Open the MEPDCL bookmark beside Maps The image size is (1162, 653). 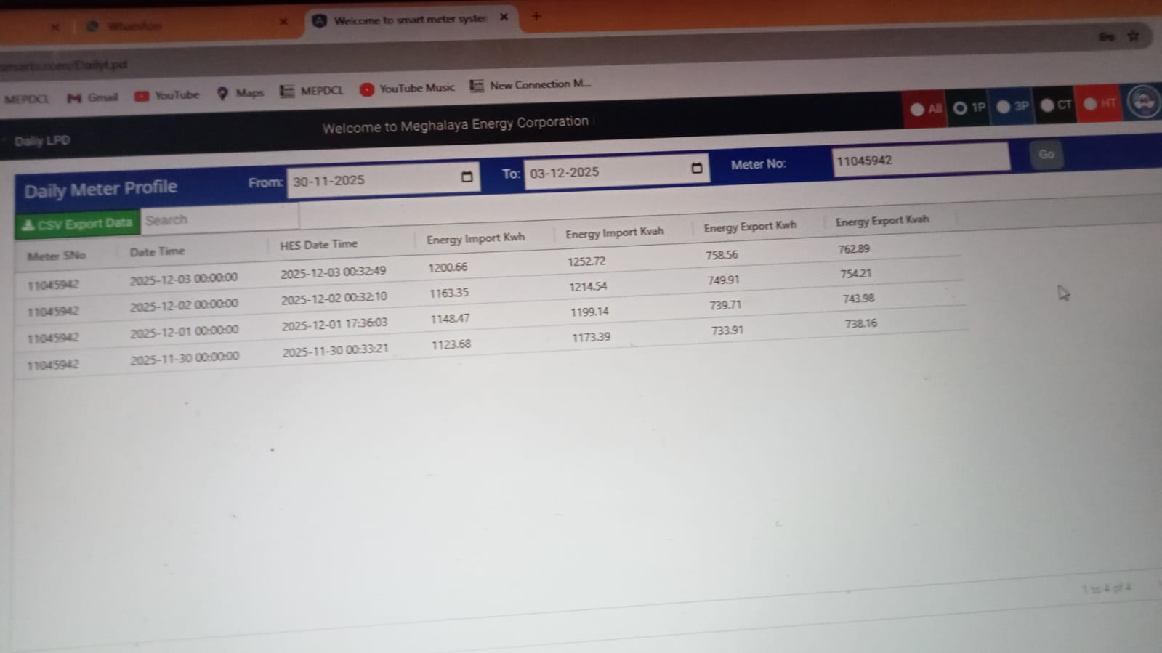tap(311, 91)
